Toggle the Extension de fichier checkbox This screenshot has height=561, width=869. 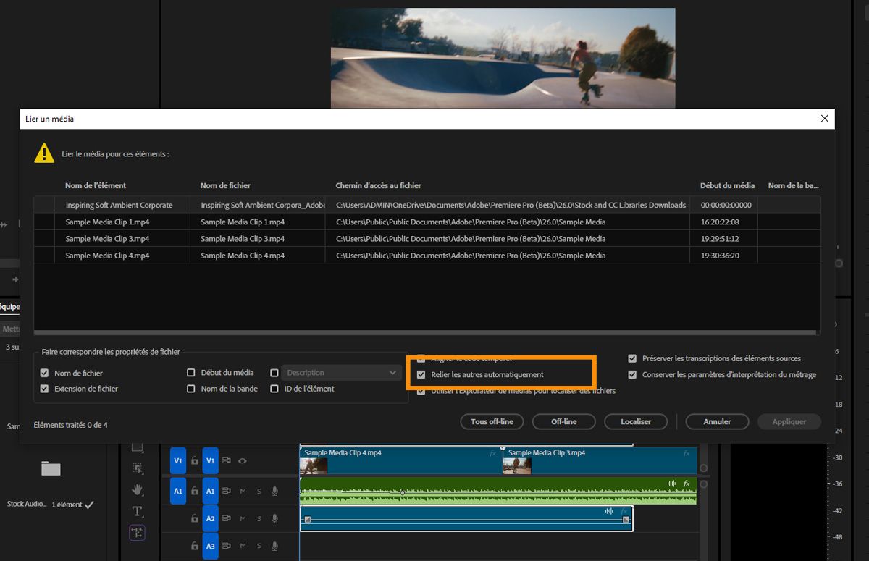pos(45,389)
